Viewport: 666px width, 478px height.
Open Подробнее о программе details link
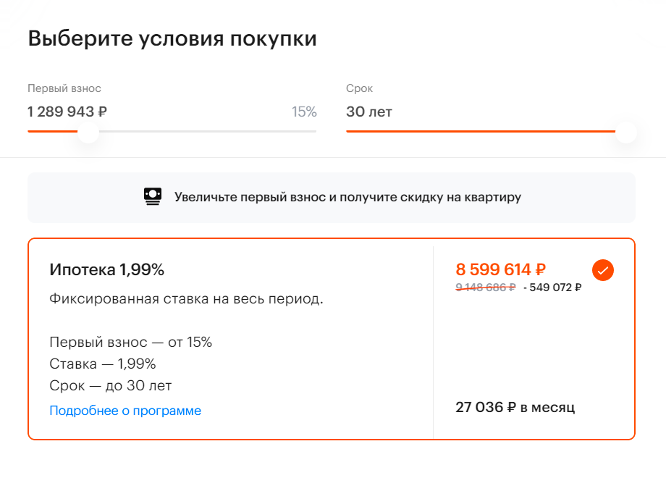coord(124,410)
